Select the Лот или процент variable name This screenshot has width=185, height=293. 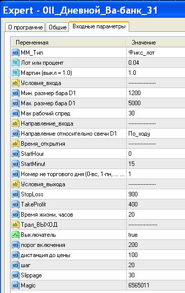coord(42,63)
